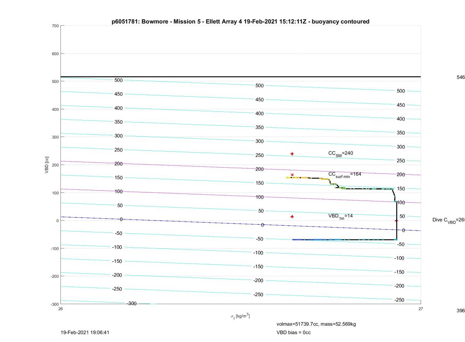
Task: Click the 'VBD 1m=14' annotation
Action: tap(340, 216)
